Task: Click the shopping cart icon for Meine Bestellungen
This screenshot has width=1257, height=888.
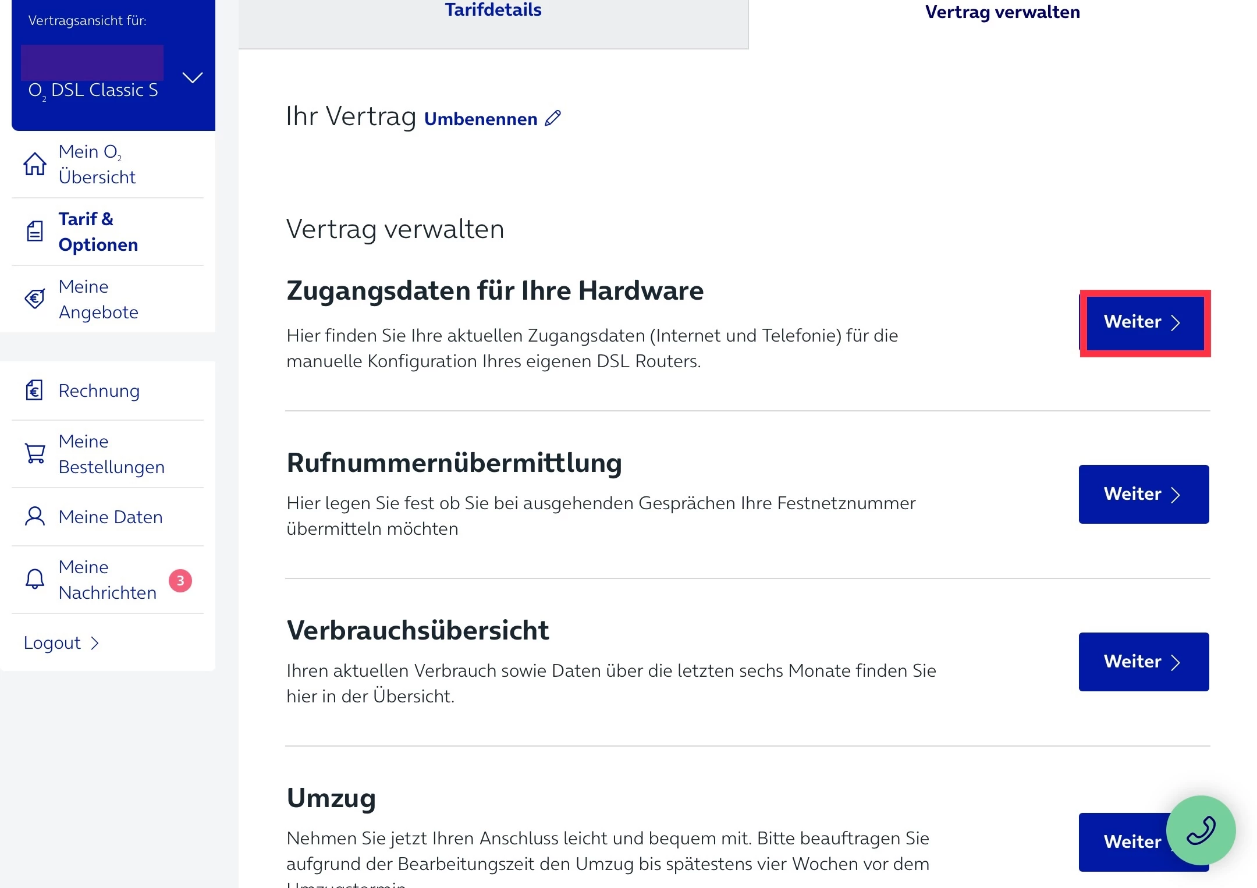Action: (35, 453)
